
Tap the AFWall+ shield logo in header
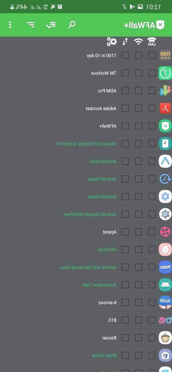tap(161, 25)
